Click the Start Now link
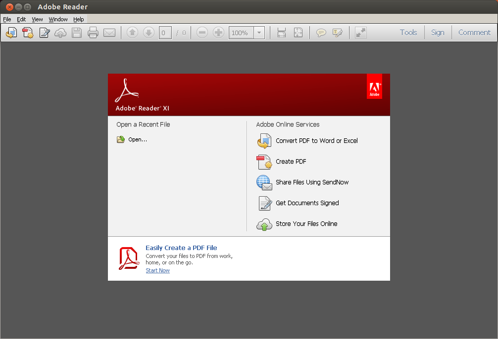The height and width of the screenshot is (339, 498). [x=157, y=270]
